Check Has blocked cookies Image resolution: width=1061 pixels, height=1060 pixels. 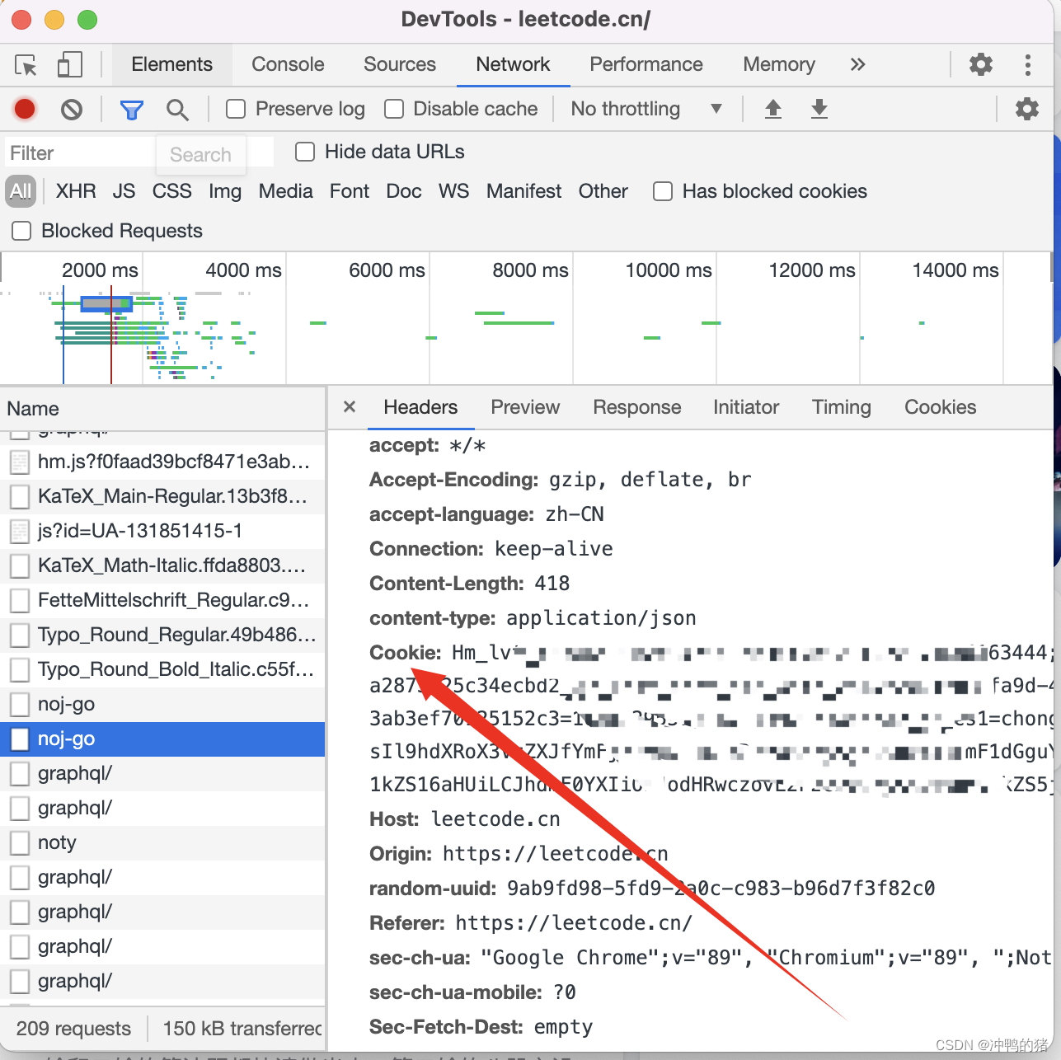663,191
